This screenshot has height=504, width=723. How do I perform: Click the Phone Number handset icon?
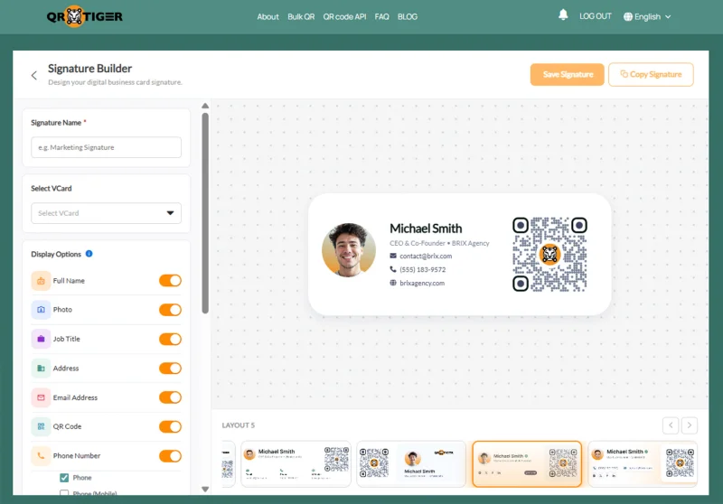click(41, 456)
